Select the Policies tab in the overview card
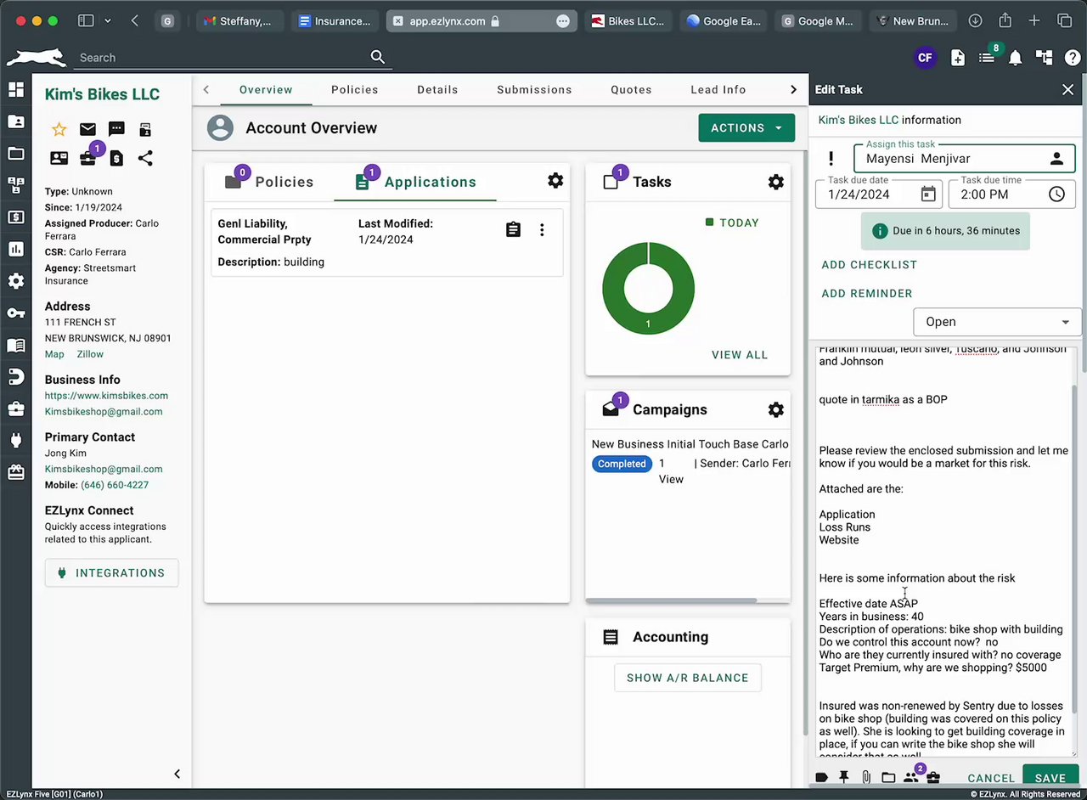1087x800 pixels. [269, 182]
